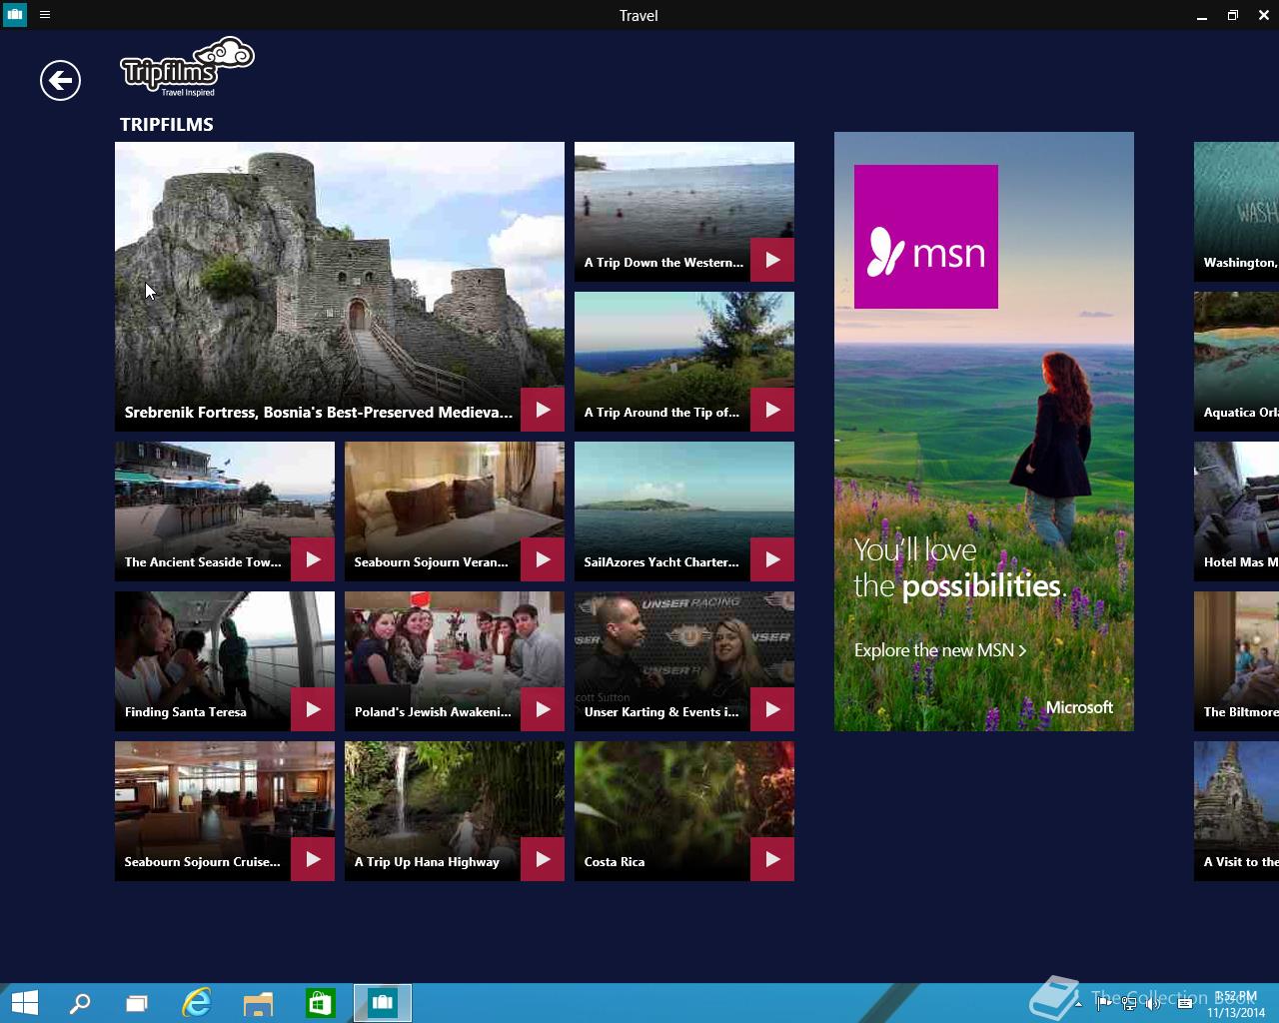Click the TRIPFILMS section heading

tap(167, 125)
